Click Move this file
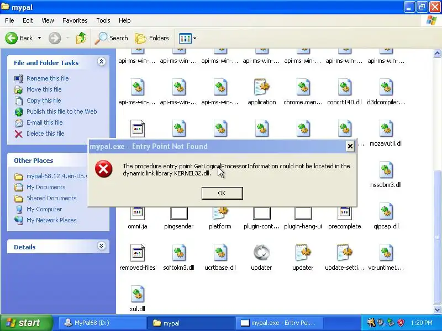Image resolution: width=442 pixels, height=331 pixels. pos(44,89)
